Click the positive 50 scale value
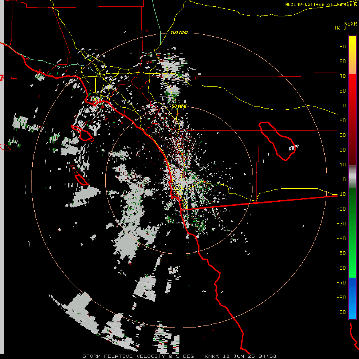 (343, 106)
